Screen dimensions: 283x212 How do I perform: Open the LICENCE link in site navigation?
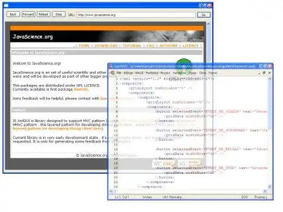click(x=190, y=45)
